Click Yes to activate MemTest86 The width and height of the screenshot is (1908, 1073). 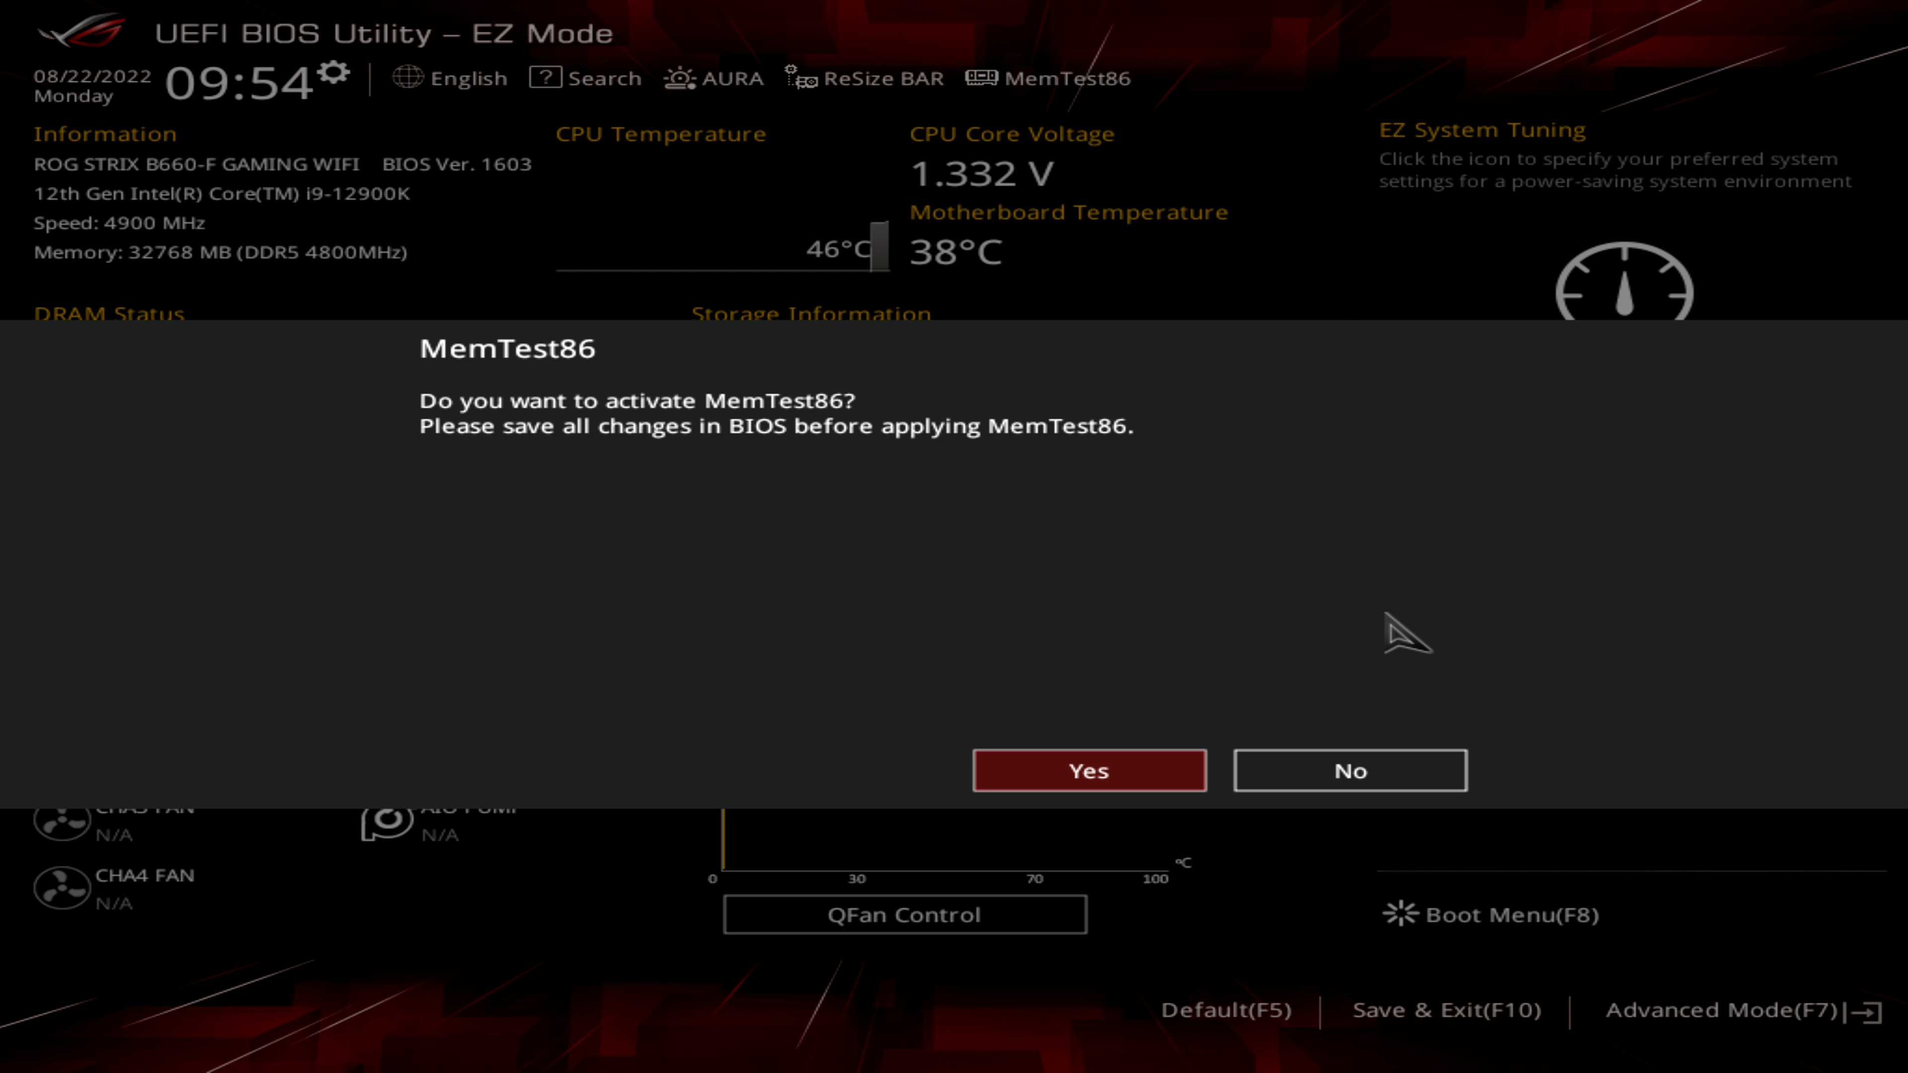click(1089, 770)
